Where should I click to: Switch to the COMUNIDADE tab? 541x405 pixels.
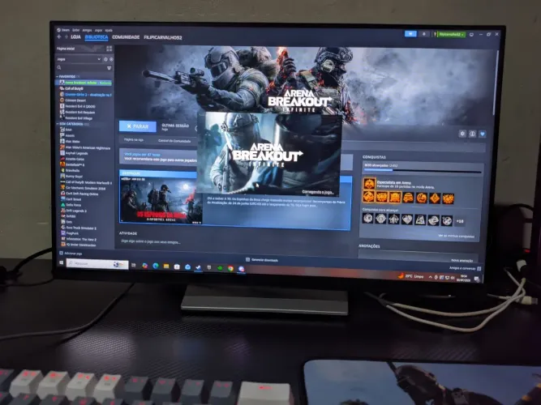pos(126,37)
